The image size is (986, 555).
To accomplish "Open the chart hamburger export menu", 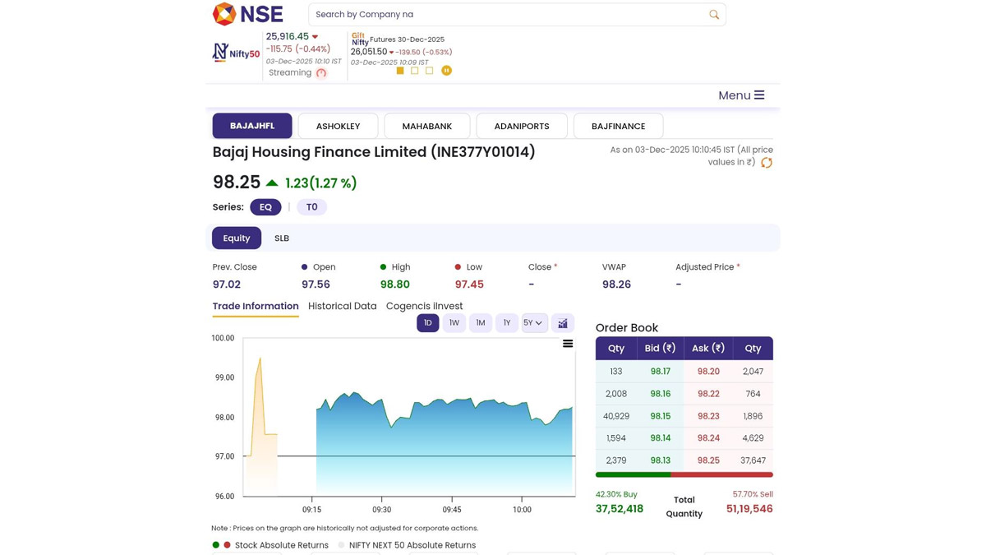I will pos(568,344).
